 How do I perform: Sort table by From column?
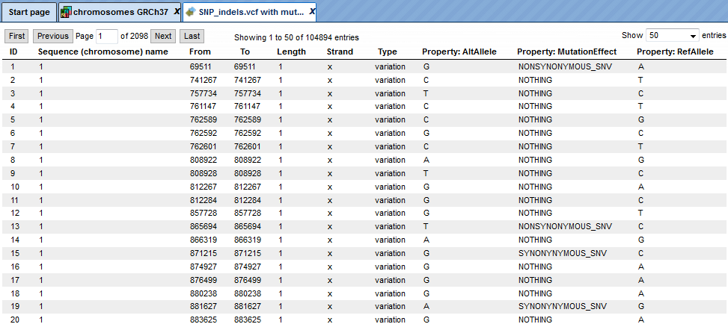pos(200,52)
